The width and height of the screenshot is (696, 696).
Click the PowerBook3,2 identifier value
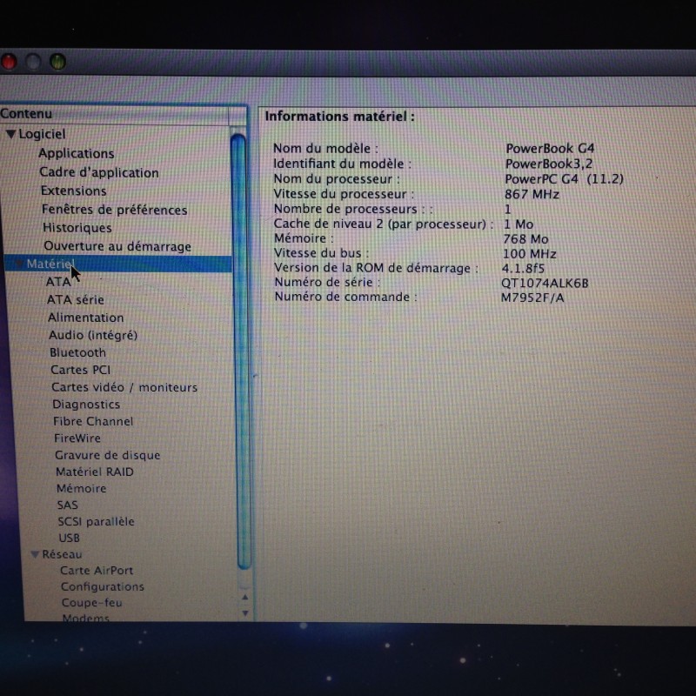549,164
